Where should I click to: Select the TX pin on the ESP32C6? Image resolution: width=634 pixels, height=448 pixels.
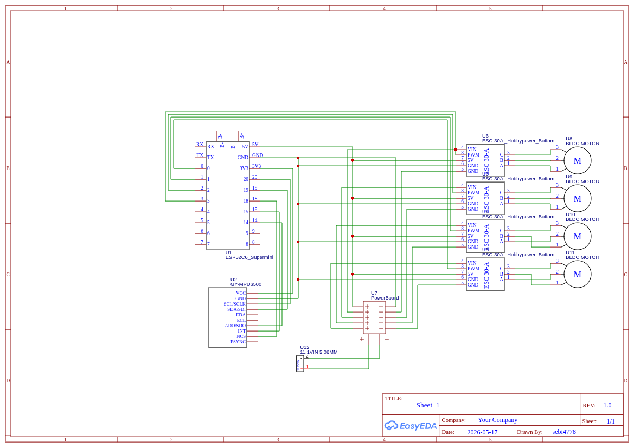(x=201, y=157)
